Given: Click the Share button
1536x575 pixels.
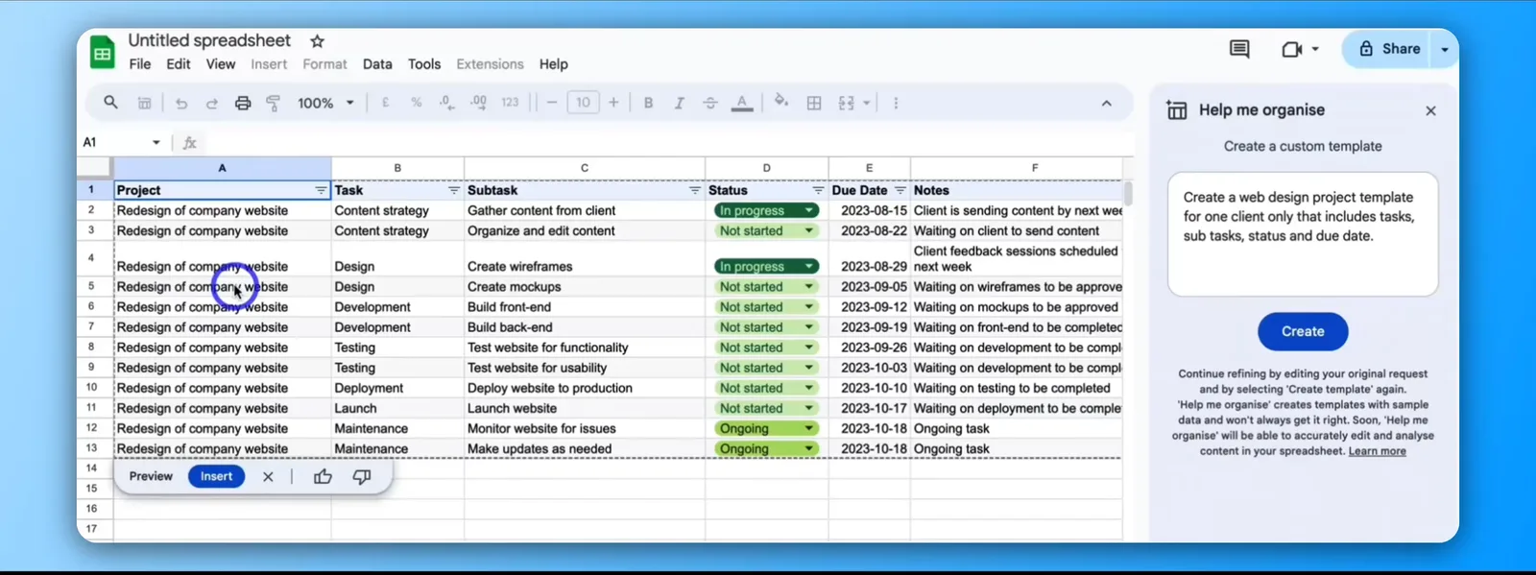Looking at the screenshot, I should 1389,49.
